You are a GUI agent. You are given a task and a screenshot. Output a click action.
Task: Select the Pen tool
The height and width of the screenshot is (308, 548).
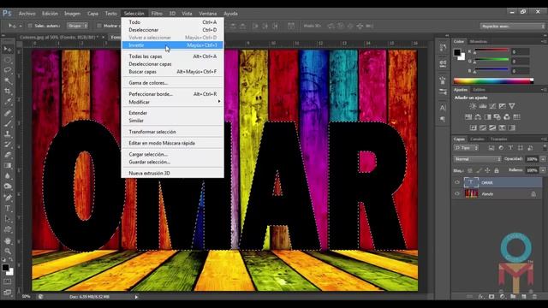click(x=8, y=198)
